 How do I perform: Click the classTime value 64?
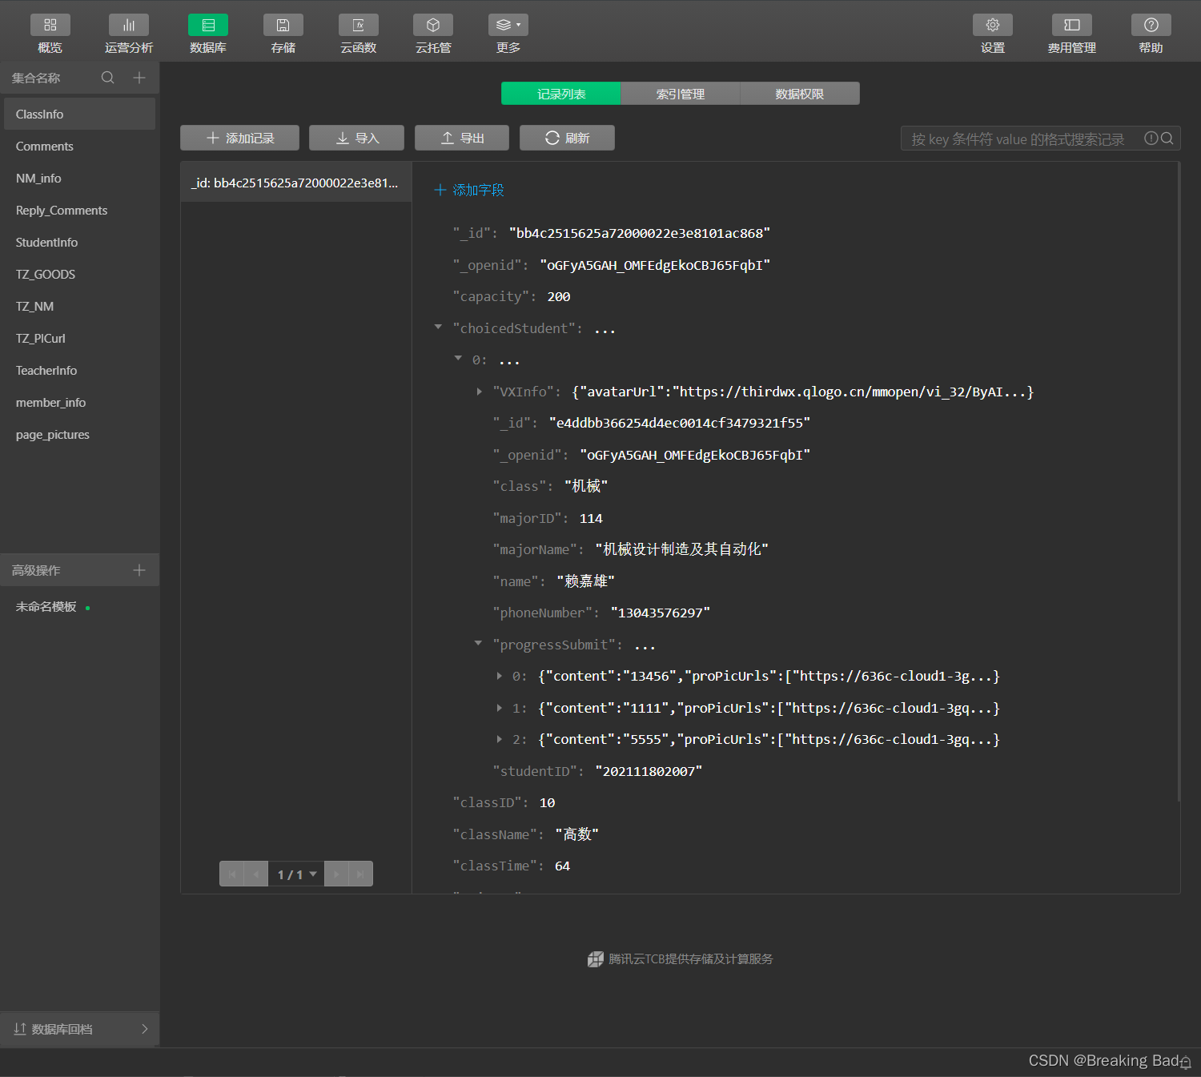tap(562, 866)
